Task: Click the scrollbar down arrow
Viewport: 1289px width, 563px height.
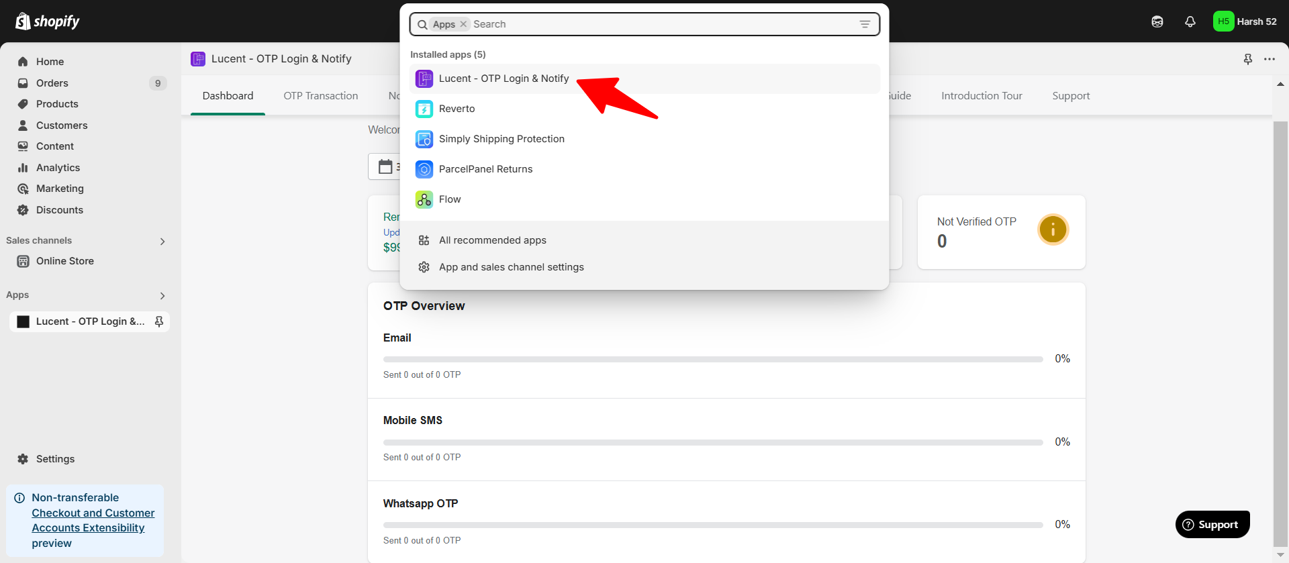Action: (x=1280, y=554)
